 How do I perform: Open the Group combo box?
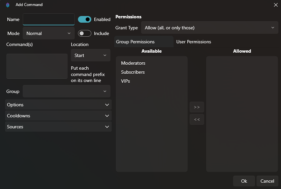(66, 91)
